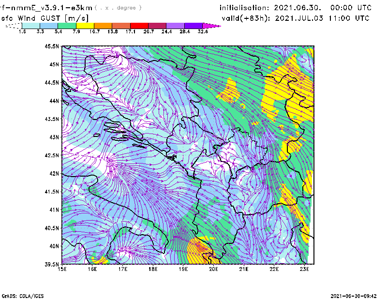
Task: Click the '23E' longitude label
Action: pyautogui.click(x=304, y=269)
